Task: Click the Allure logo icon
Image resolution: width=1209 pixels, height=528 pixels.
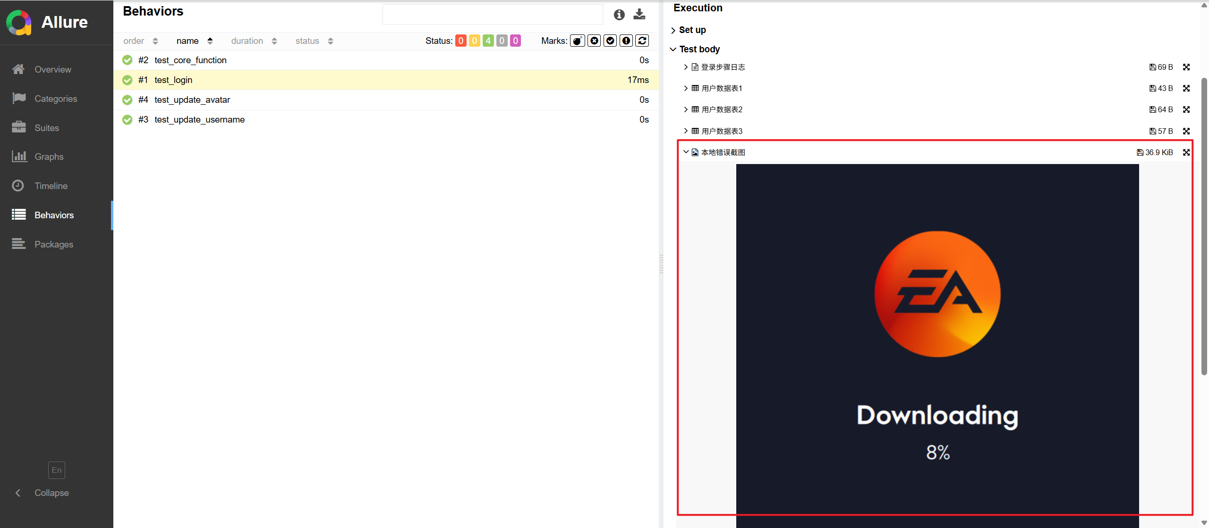Action: tap(19, 22)
